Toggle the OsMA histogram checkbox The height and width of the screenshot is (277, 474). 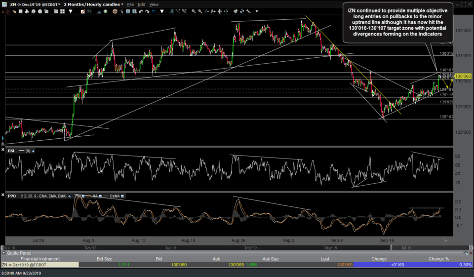122,196
